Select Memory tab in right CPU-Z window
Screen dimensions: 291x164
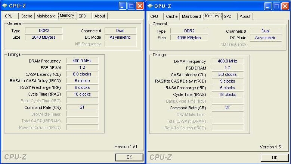213,16
